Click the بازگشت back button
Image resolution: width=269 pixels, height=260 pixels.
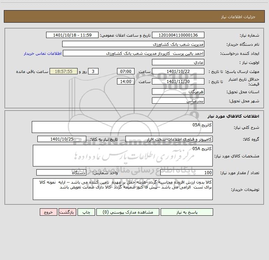[x=67, y=212]
